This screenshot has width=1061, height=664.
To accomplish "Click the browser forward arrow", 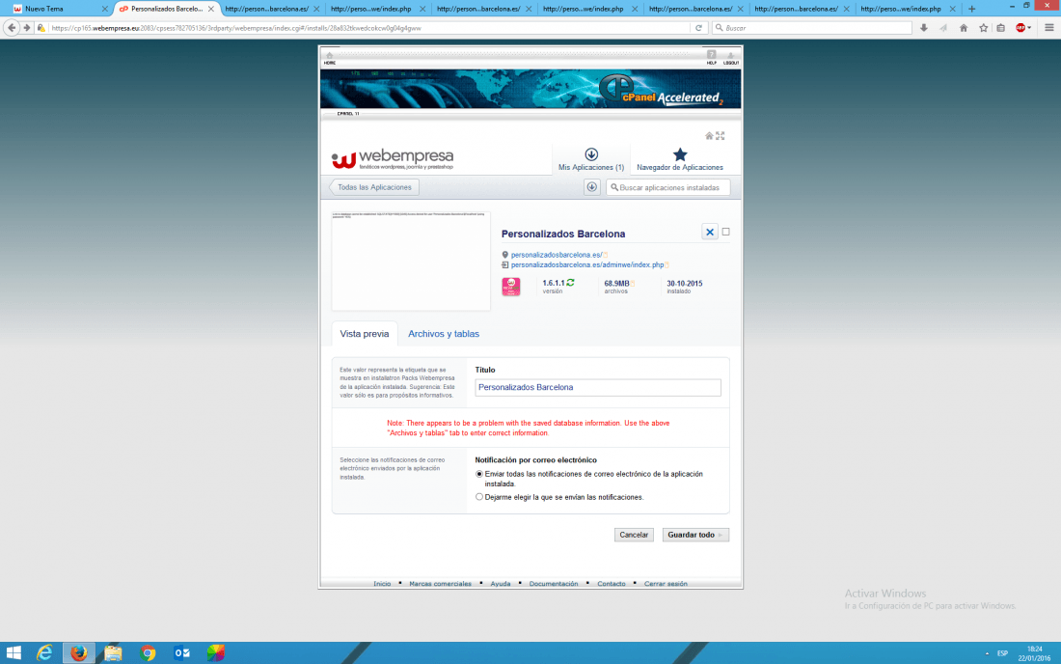I will [x=26, y=28].
